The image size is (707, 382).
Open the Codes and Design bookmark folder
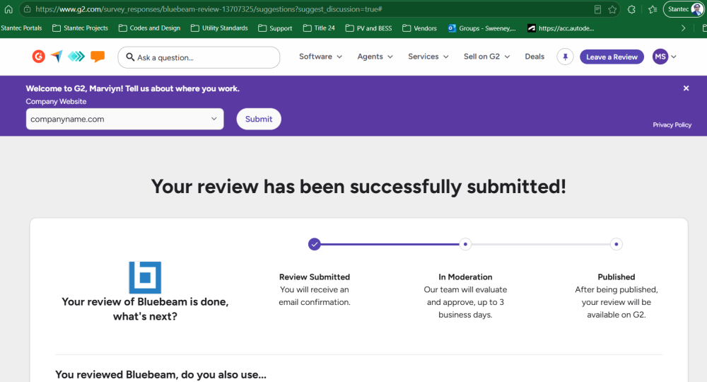tap(149, 28)
